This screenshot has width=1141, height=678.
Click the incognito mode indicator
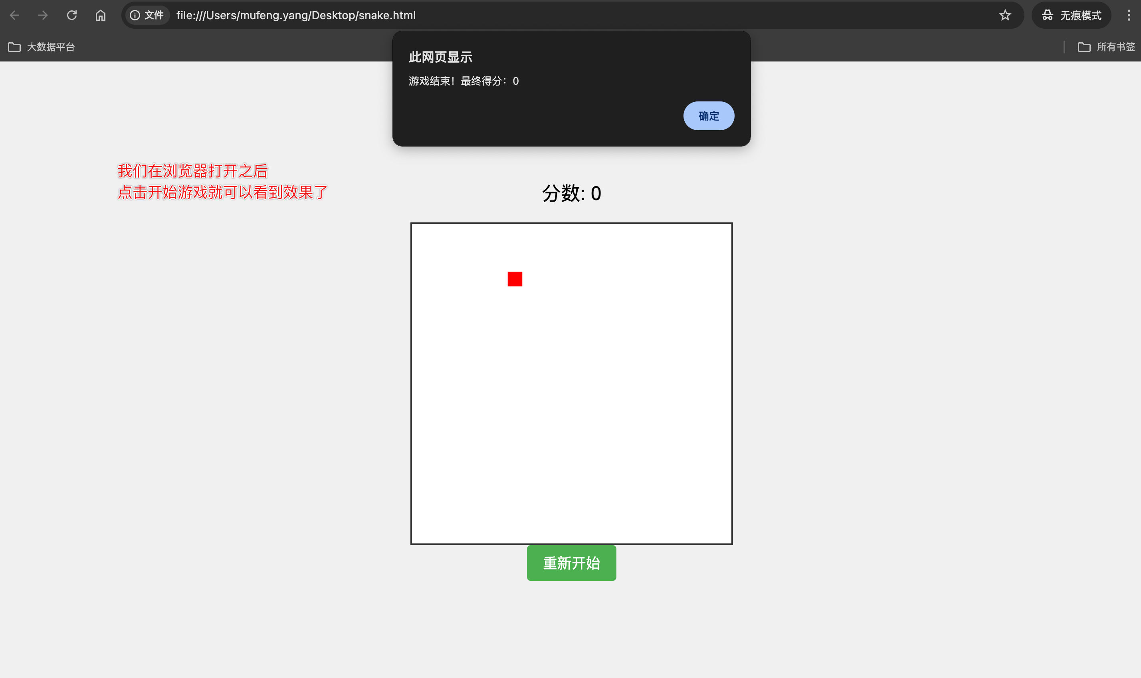(1071, 16)
